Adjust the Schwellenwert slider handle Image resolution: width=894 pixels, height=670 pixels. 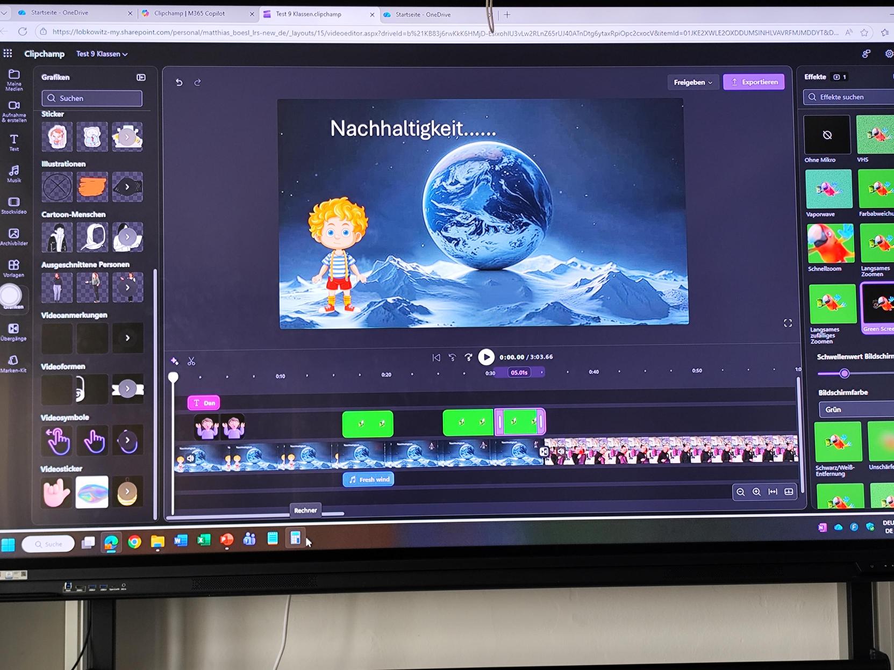(x=844, y=373)
